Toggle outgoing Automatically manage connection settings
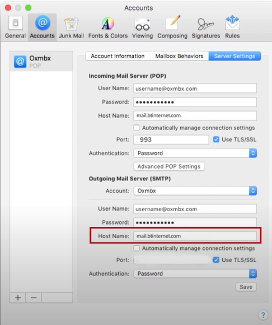272x325 pixels. pos(137,248)
